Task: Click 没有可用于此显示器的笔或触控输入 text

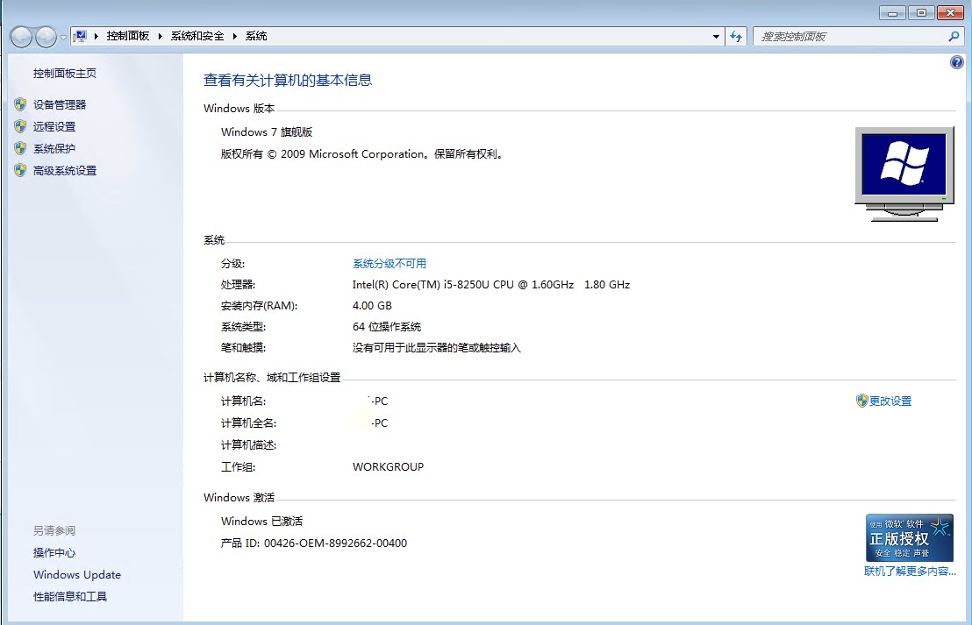Action: [436, 347]
